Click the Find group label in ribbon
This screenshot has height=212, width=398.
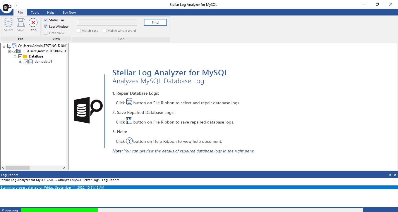121,39
